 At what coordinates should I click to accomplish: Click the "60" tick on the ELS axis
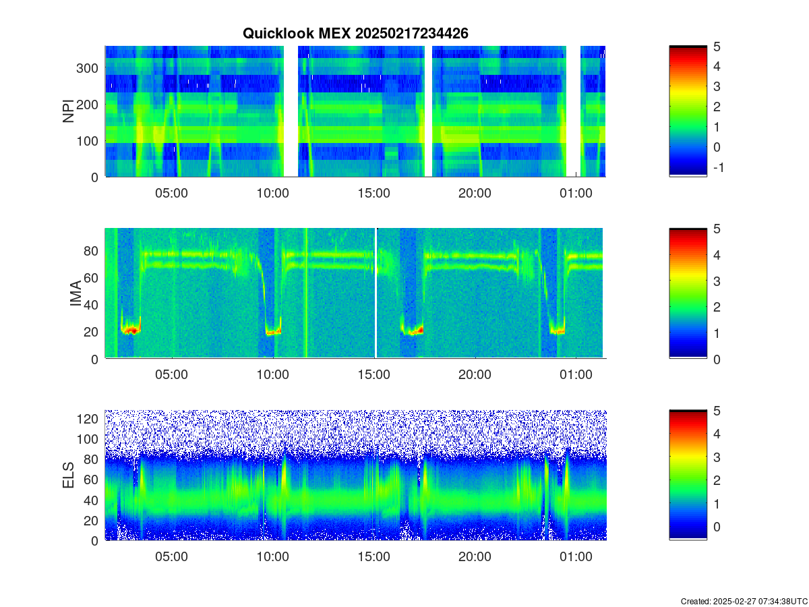pos(92,480)
